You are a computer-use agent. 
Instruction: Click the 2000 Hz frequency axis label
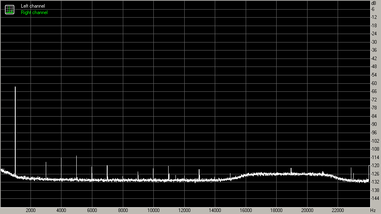pyautogui.click(x=31, y=210)
